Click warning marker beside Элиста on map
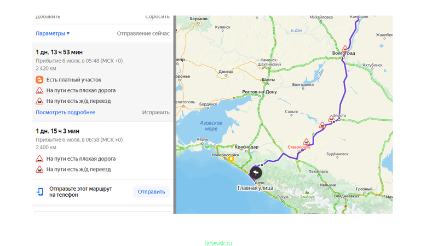The width and height of the screenshot is (438, 246). click(x=332, y=118)
